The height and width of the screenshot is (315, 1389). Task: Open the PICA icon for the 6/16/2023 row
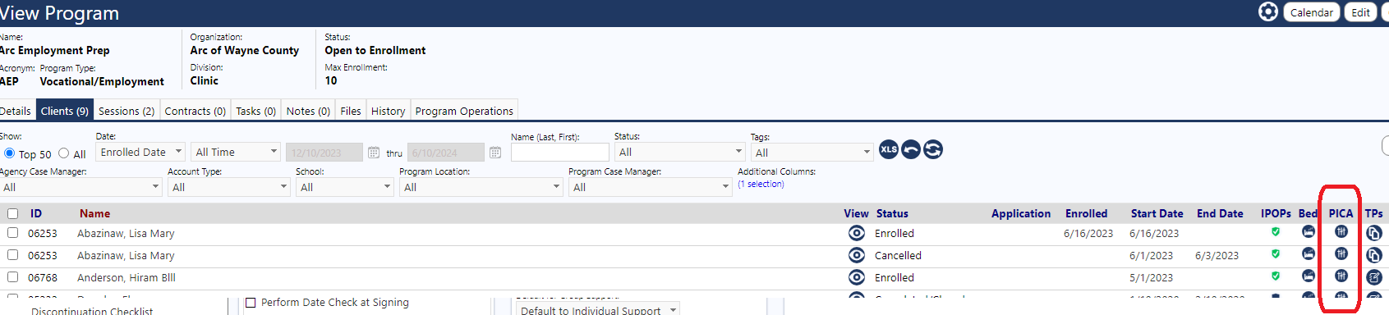(1341, 231)
